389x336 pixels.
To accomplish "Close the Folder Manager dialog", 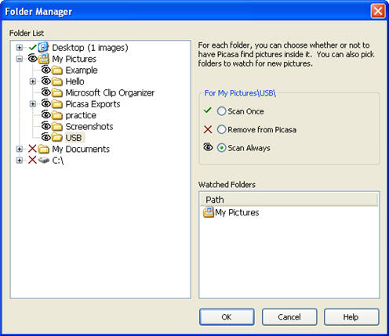I will (x=378, y=11).
